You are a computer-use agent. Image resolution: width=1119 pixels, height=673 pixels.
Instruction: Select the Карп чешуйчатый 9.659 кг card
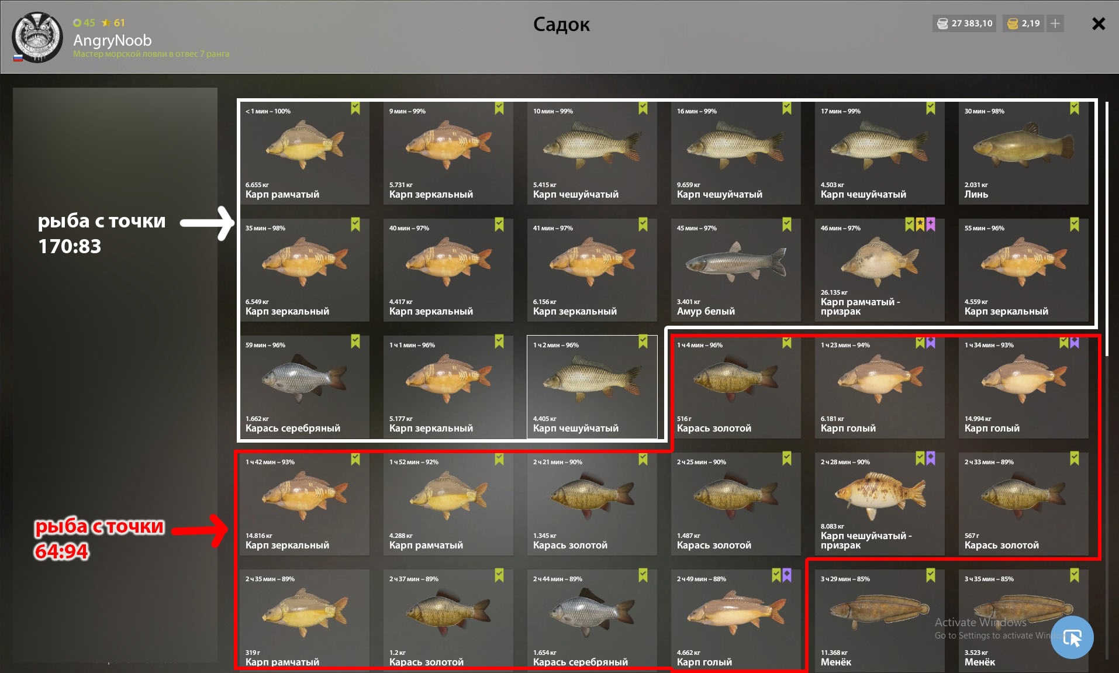(x=736, y=153)
